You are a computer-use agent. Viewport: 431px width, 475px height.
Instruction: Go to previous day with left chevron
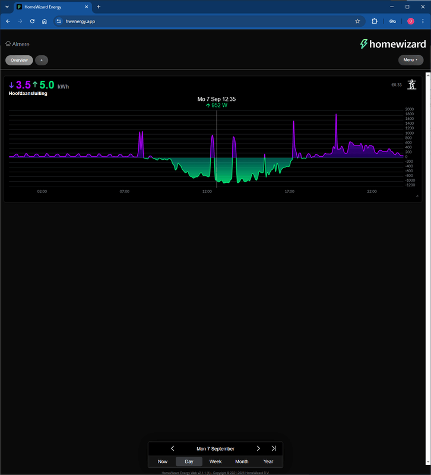pyautogui.click(x=173, y=448)
